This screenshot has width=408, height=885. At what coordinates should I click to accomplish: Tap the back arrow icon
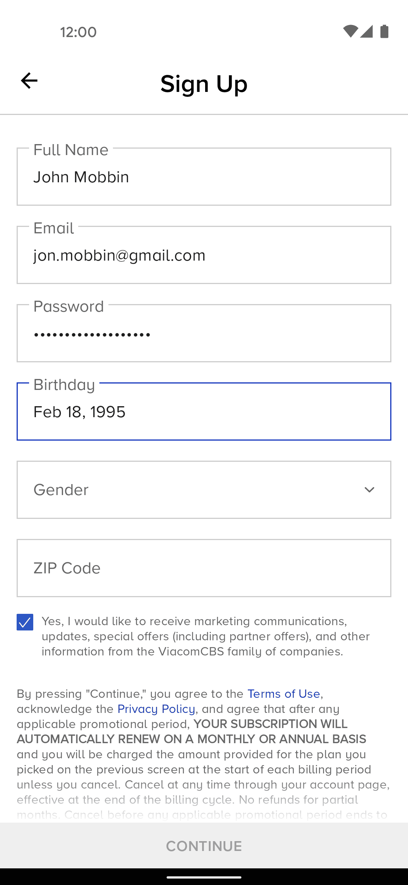point(29,81)
